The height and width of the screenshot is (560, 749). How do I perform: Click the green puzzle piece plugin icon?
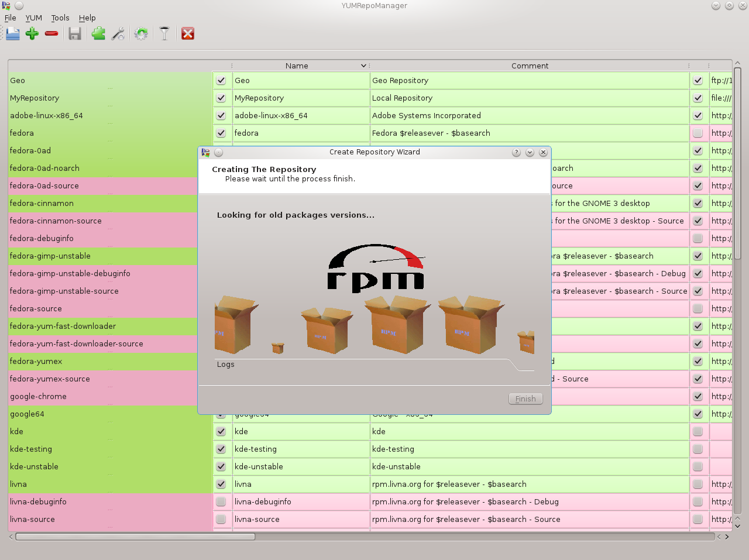tap(98, 34)
